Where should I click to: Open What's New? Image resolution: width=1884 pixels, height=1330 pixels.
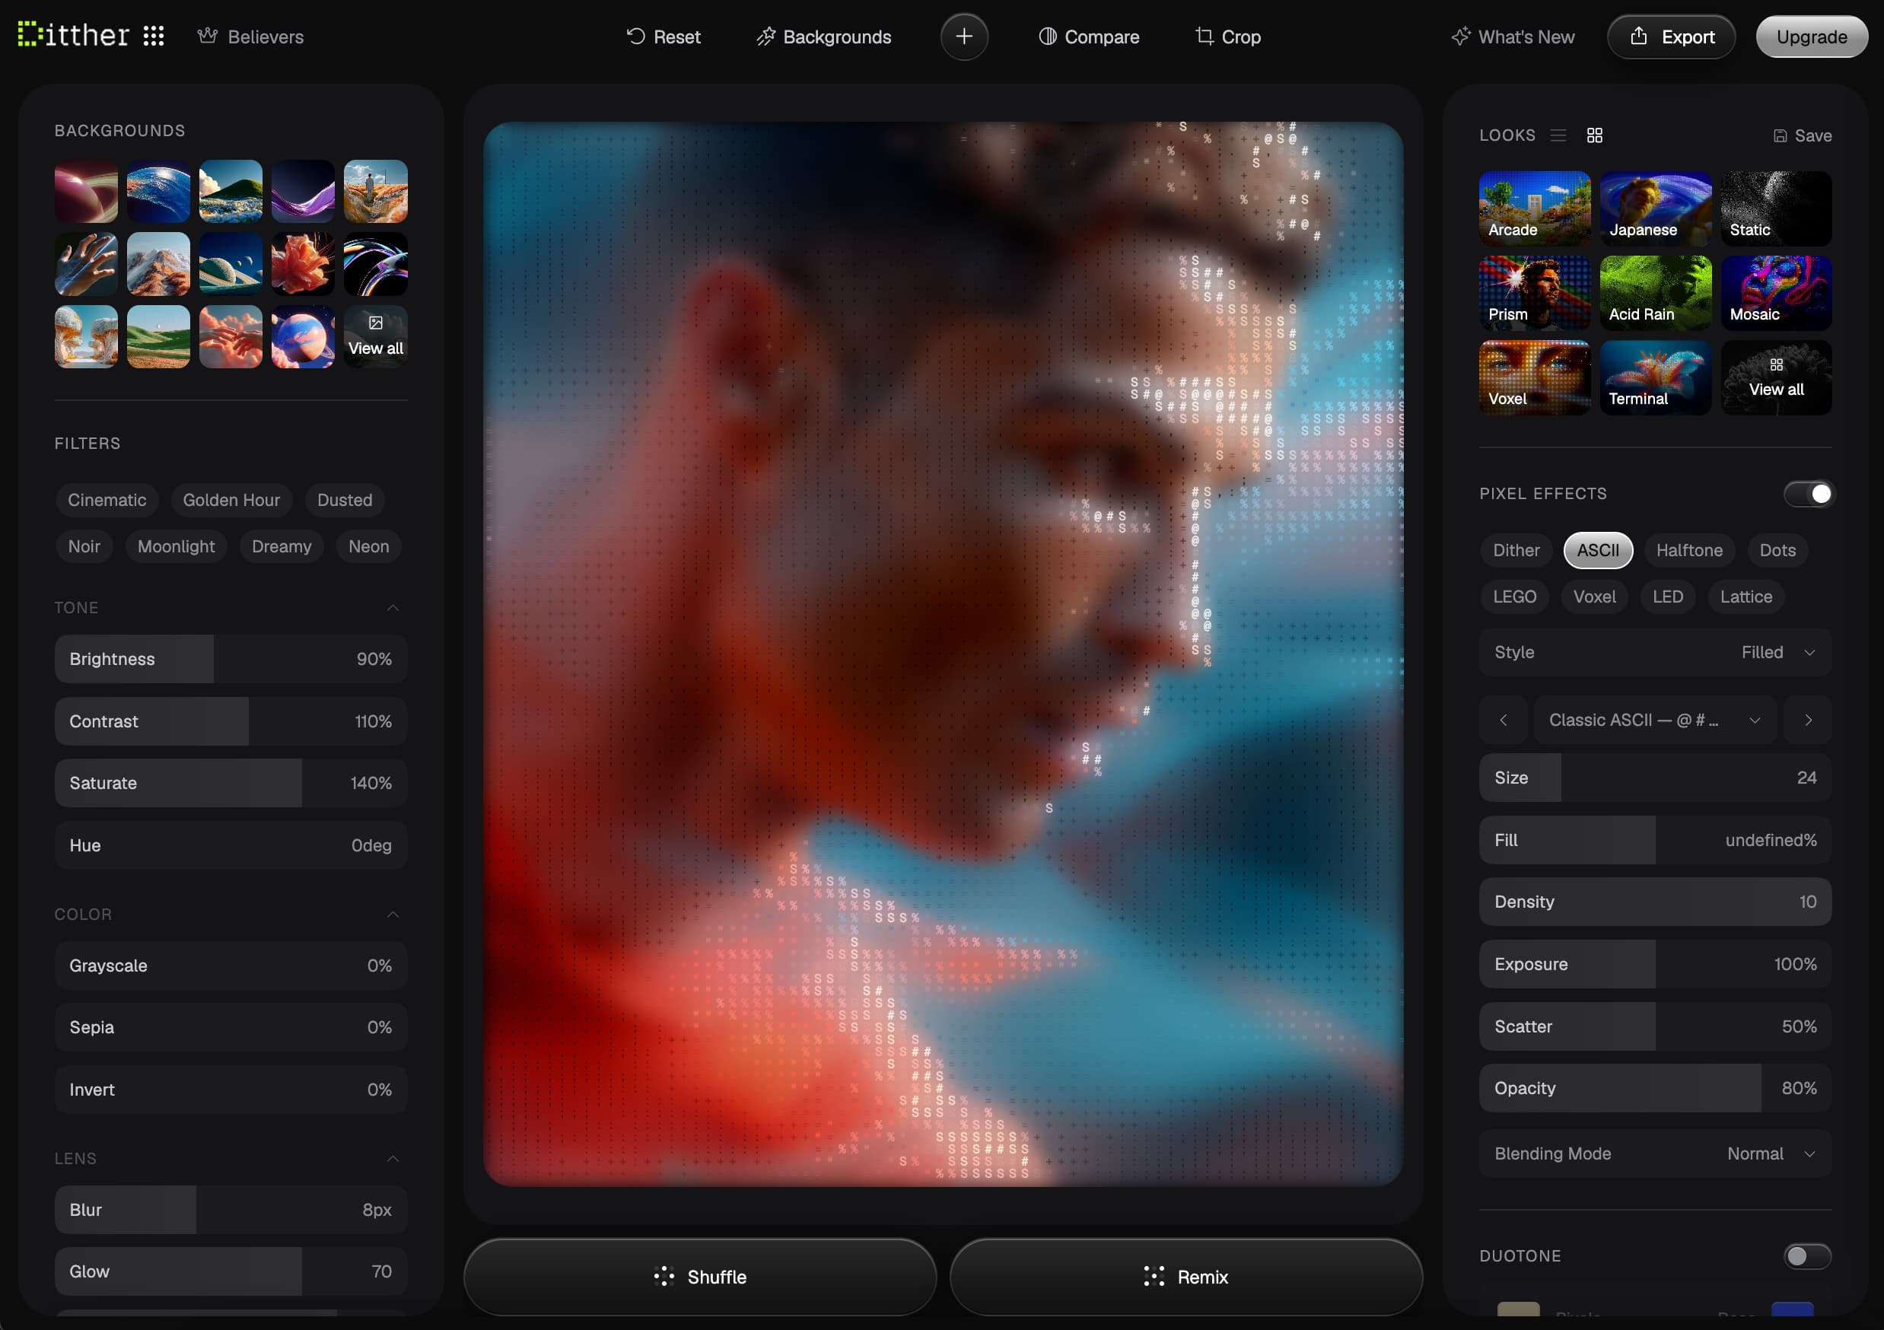coord(1513,37)
